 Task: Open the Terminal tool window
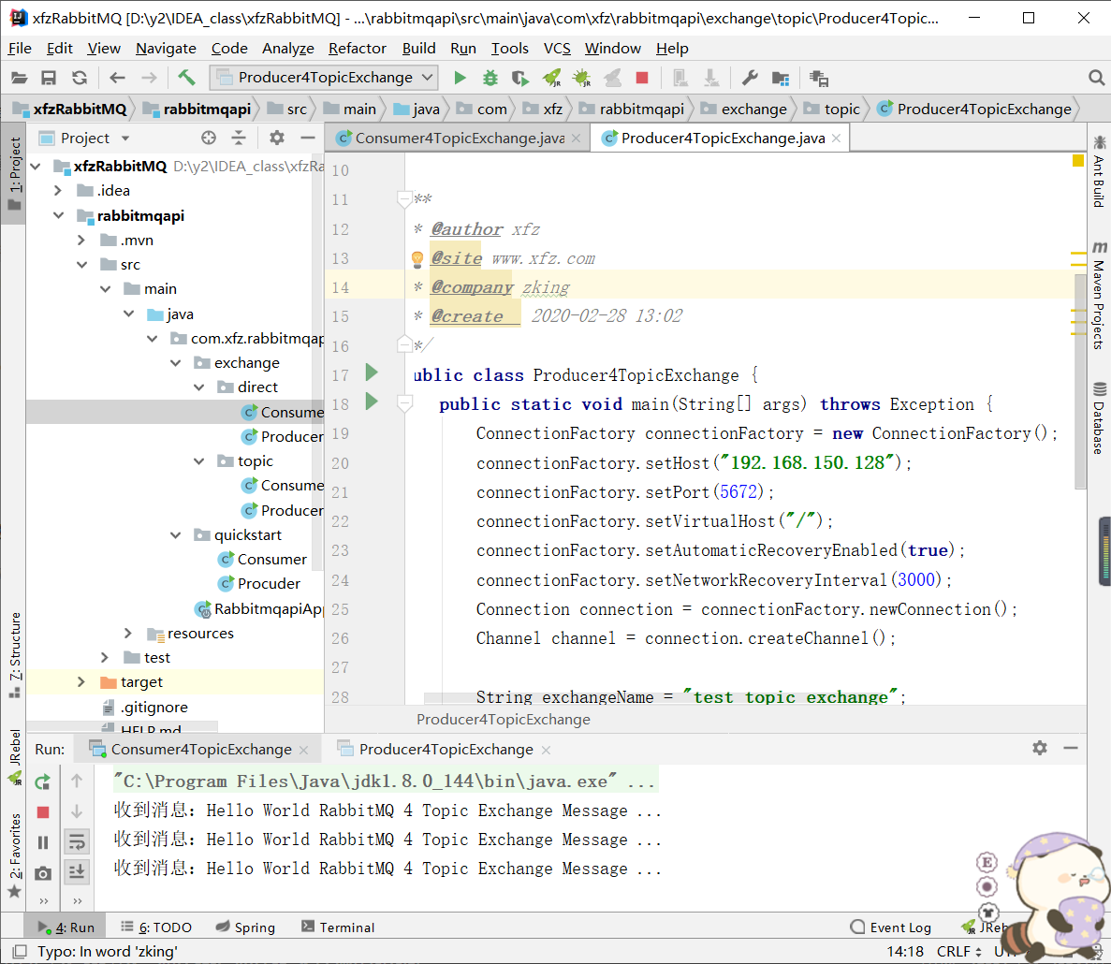click(x=338, y=927)
